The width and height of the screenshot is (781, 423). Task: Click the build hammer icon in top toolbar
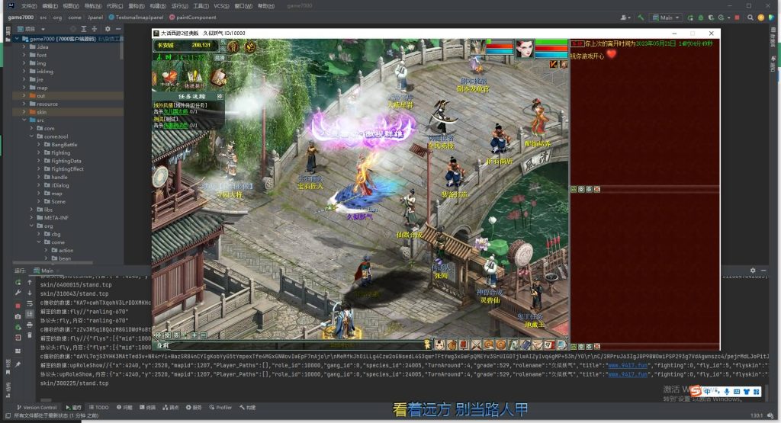(x=641, y=17)
